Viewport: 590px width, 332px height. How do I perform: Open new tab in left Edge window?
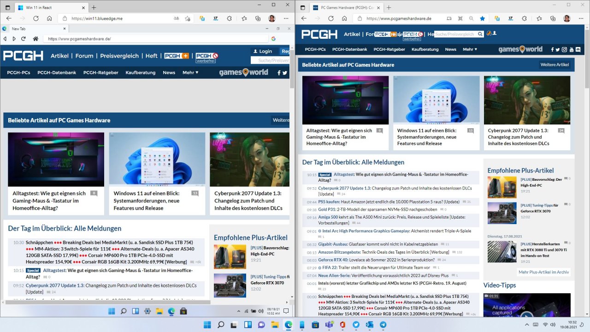pos(94,7)
